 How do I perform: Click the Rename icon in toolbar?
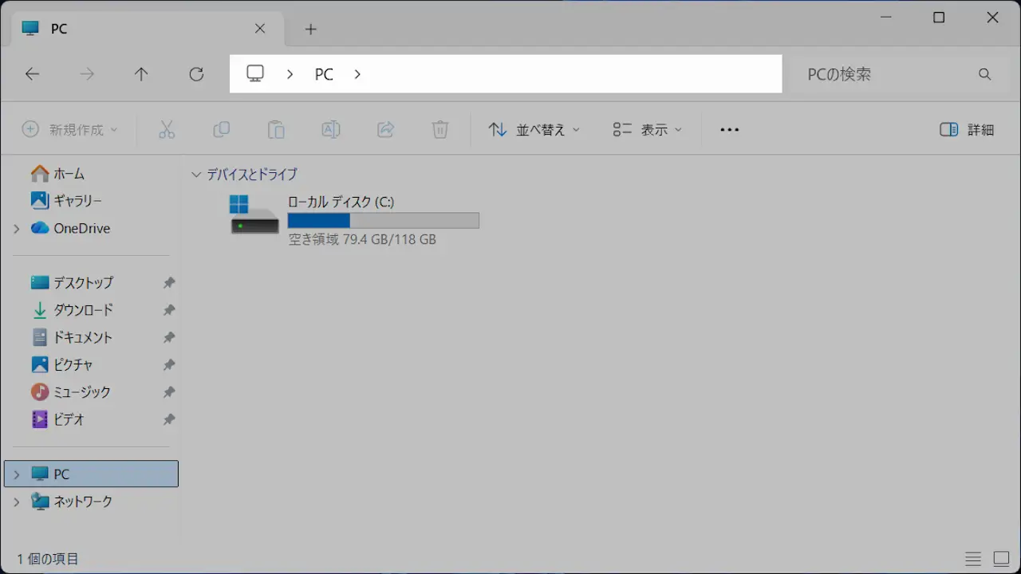[x=330, y=130]
